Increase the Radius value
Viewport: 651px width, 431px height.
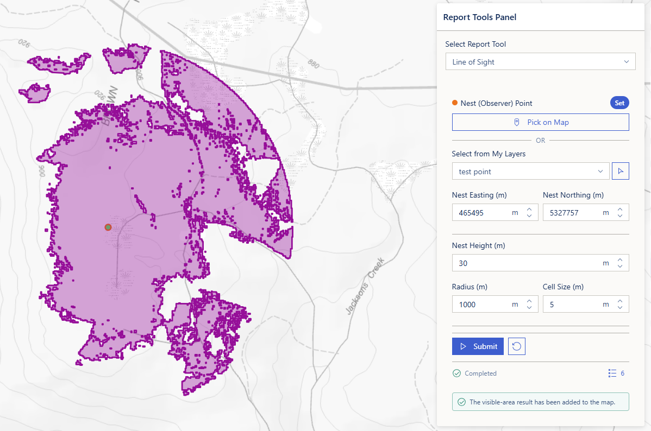[529, 301]
